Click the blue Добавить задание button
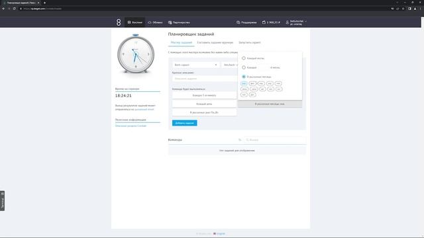424x238 pixels. pos(185,123)
